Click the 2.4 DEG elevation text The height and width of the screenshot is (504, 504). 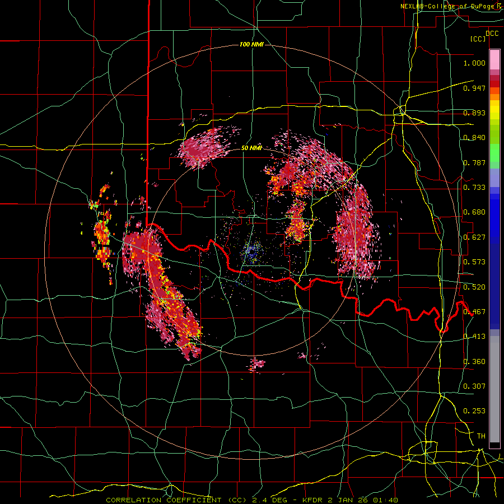[270, 500]
